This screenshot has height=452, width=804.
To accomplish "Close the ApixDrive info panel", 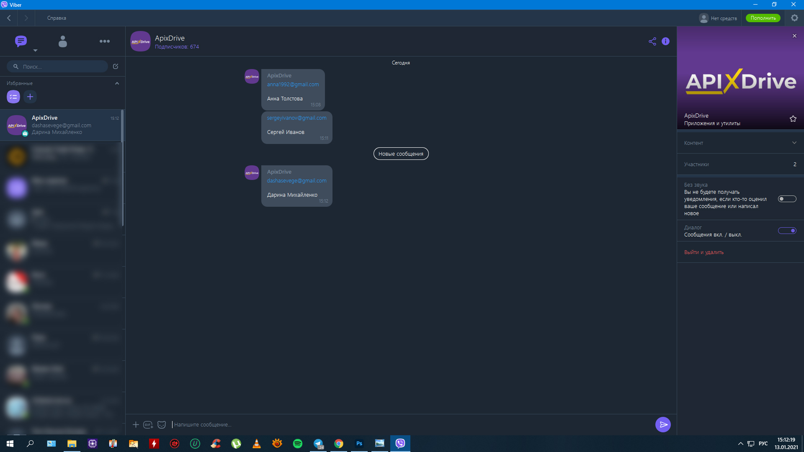I will (794, 36).
